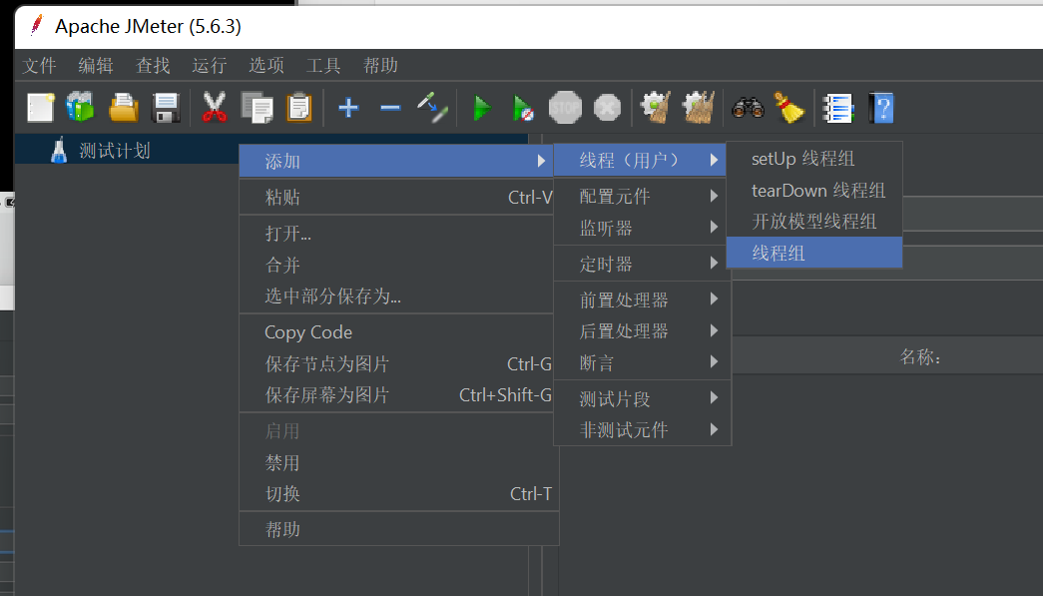Viewport: 1043px width, 596px height.
Task: Click the JMeter feather logo
Action: (37, 25)
